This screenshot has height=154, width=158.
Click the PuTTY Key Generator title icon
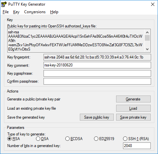click(4, 4)
